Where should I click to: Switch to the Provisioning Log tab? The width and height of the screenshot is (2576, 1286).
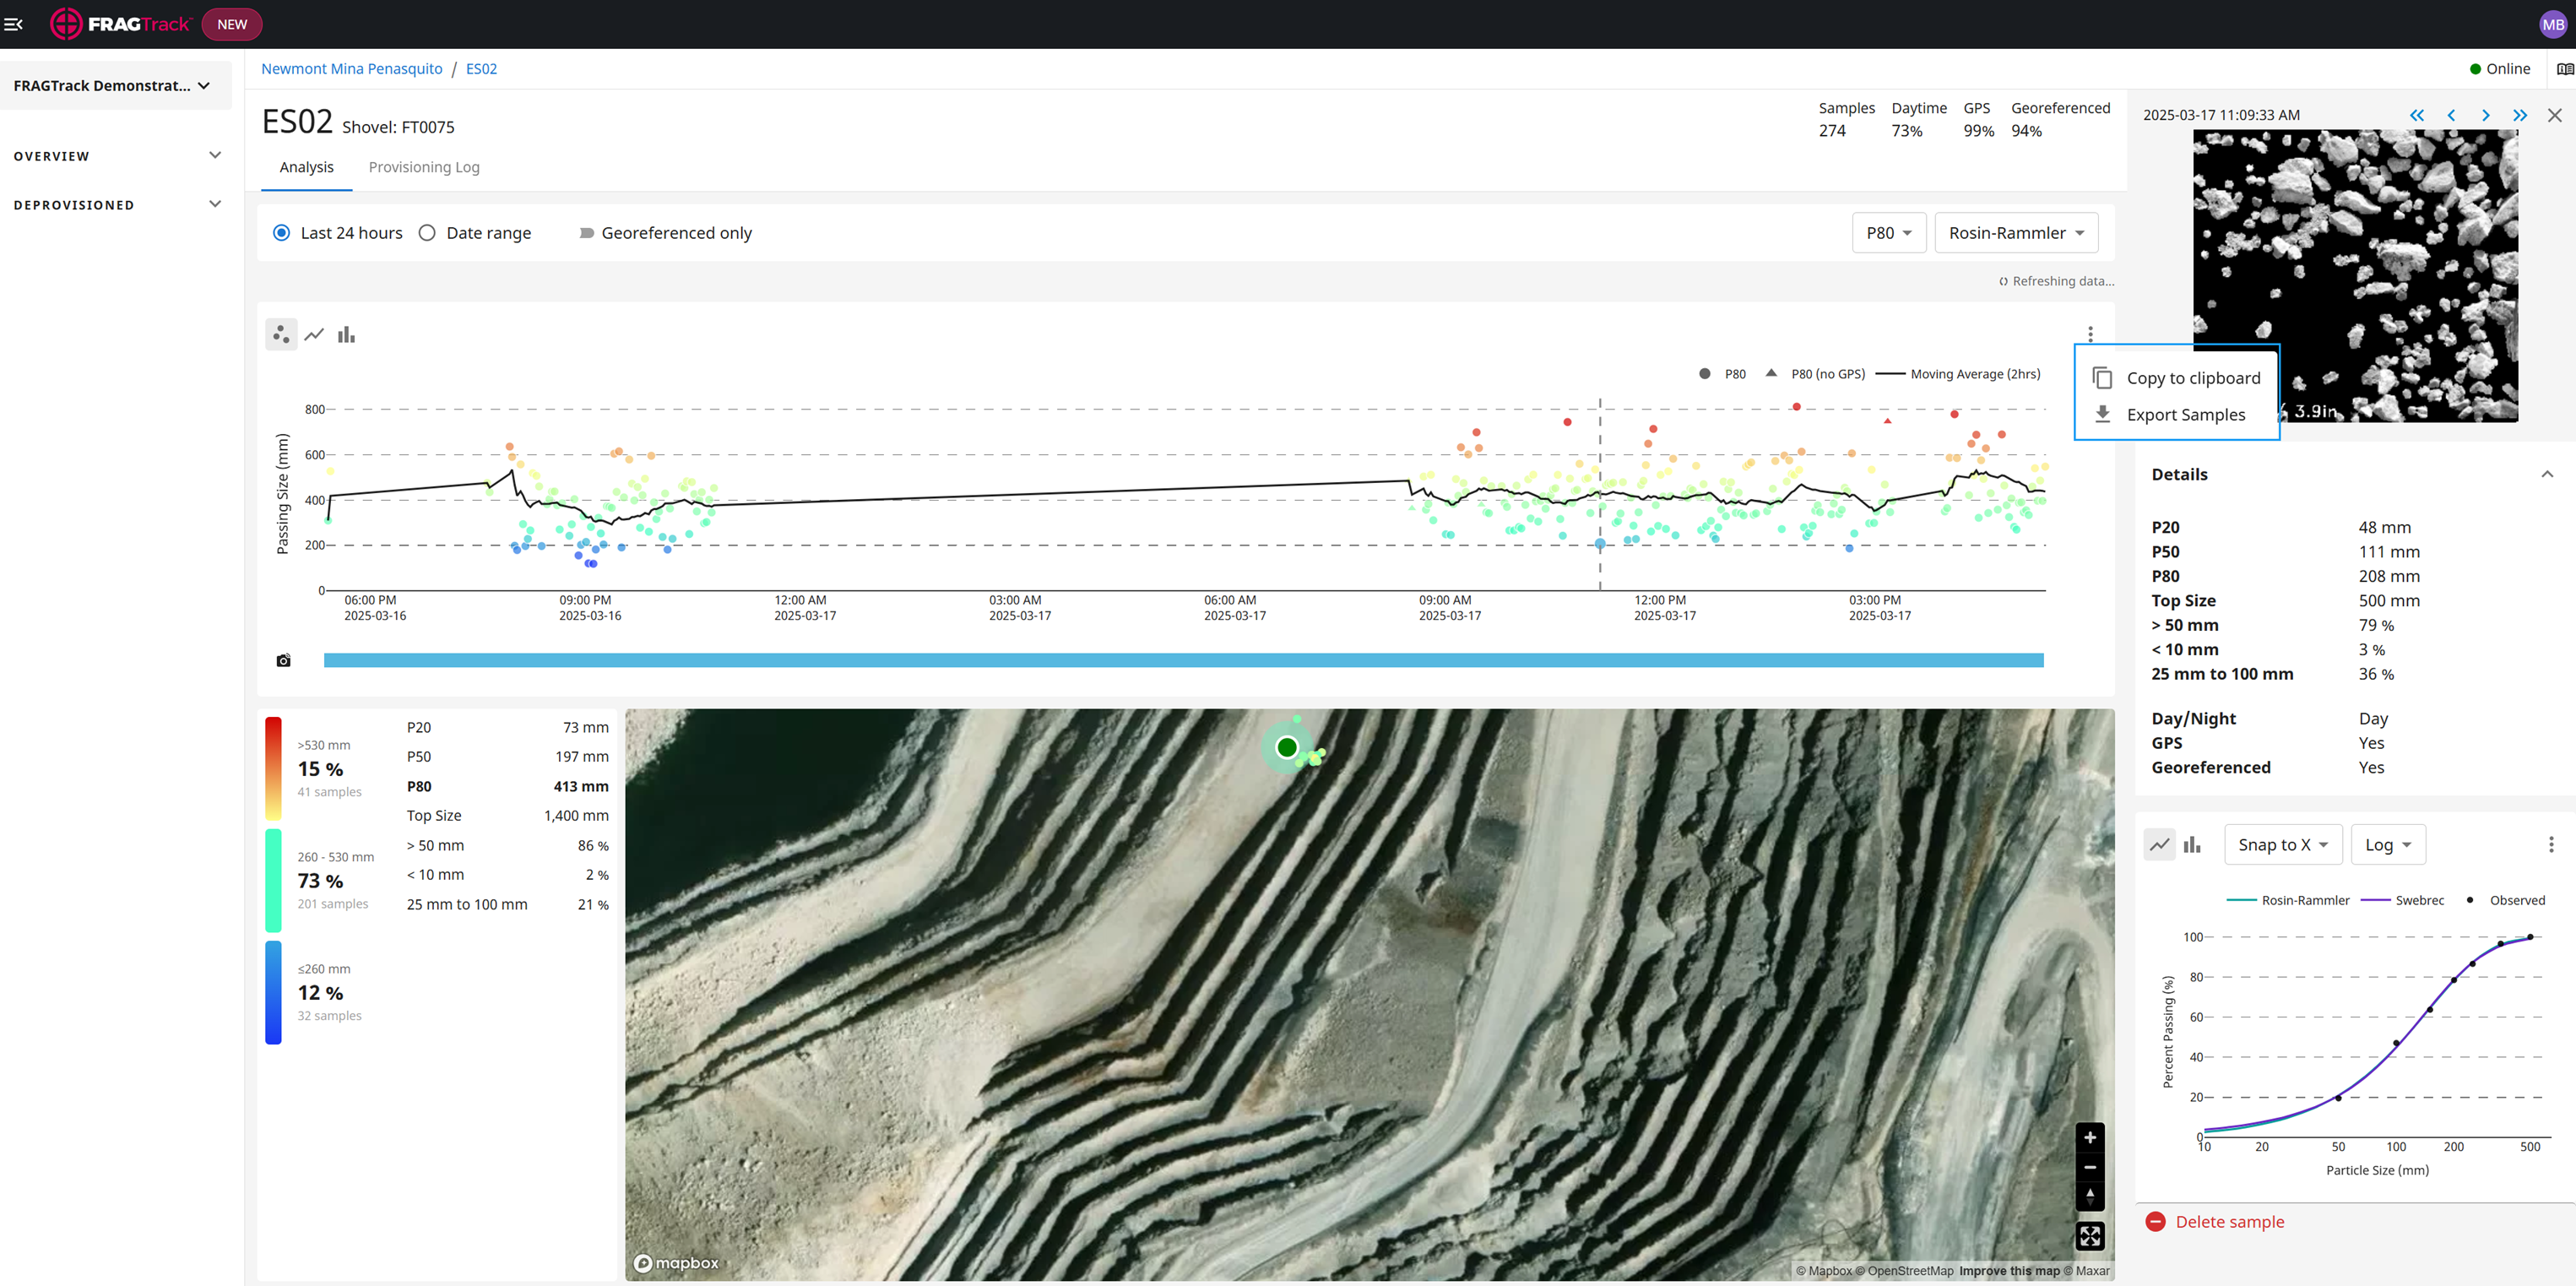pos(424,167)
